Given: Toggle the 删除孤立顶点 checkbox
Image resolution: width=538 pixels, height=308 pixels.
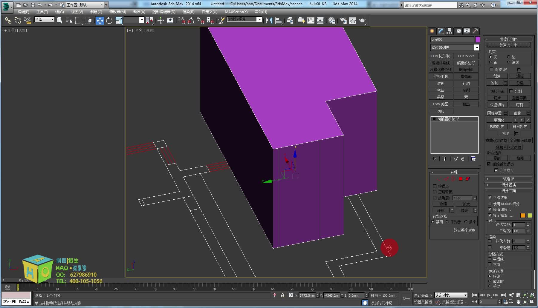Looking at the screenshot, I should click(489, 164).
